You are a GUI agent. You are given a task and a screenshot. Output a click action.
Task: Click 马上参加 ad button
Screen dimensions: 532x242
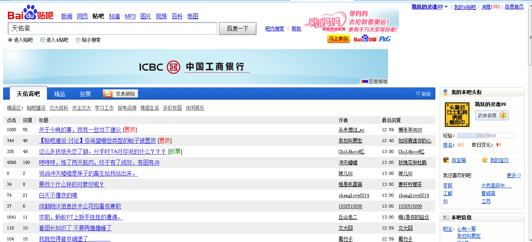pos(338,39)
